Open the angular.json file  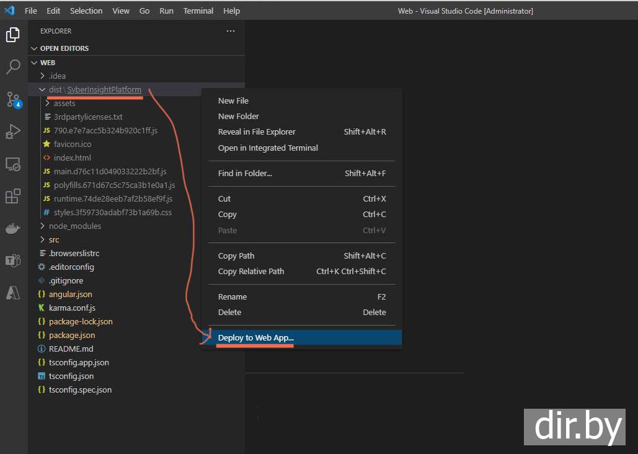[70, 294]
